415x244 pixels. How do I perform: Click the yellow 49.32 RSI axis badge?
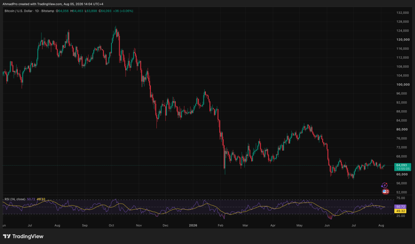(x=400, y=211)
